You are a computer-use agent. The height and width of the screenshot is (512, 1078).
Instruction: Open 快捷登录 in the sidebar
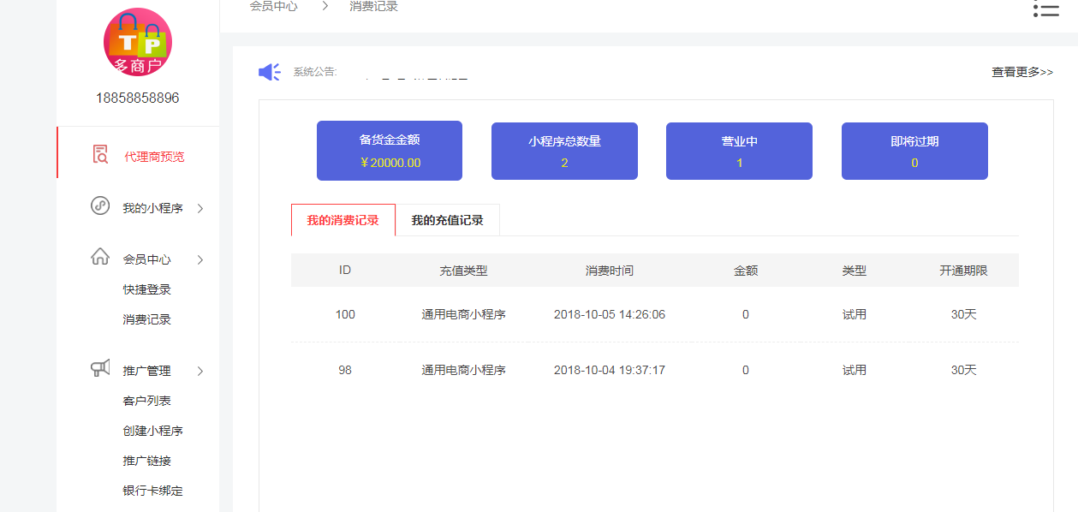(x=146, y=289)
